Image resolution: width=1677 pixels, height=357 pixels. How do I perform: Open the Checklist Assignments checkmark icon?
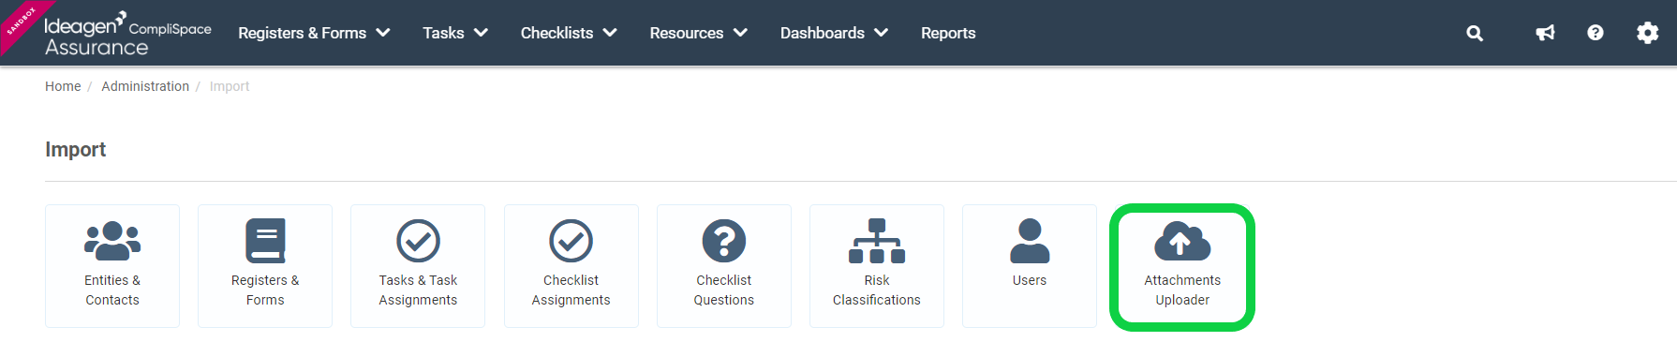click(x=571, y=241)
